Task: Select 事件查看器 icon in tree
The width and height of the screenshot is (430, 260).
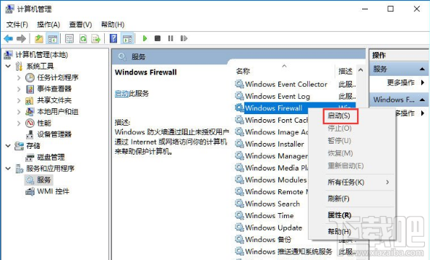Action: coord(30,89)
